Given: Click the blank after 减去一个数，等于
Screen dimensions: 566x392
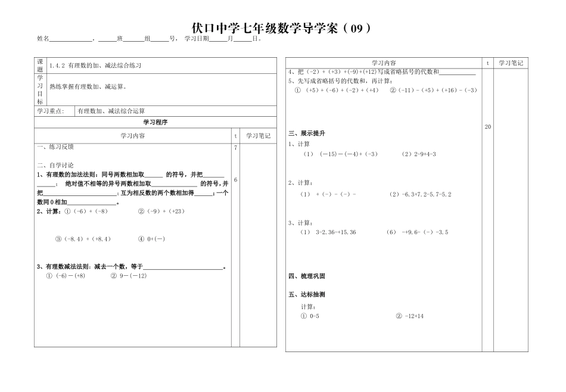Looking at the screenshot, I should pyautogui.click(x=183, y=267).
